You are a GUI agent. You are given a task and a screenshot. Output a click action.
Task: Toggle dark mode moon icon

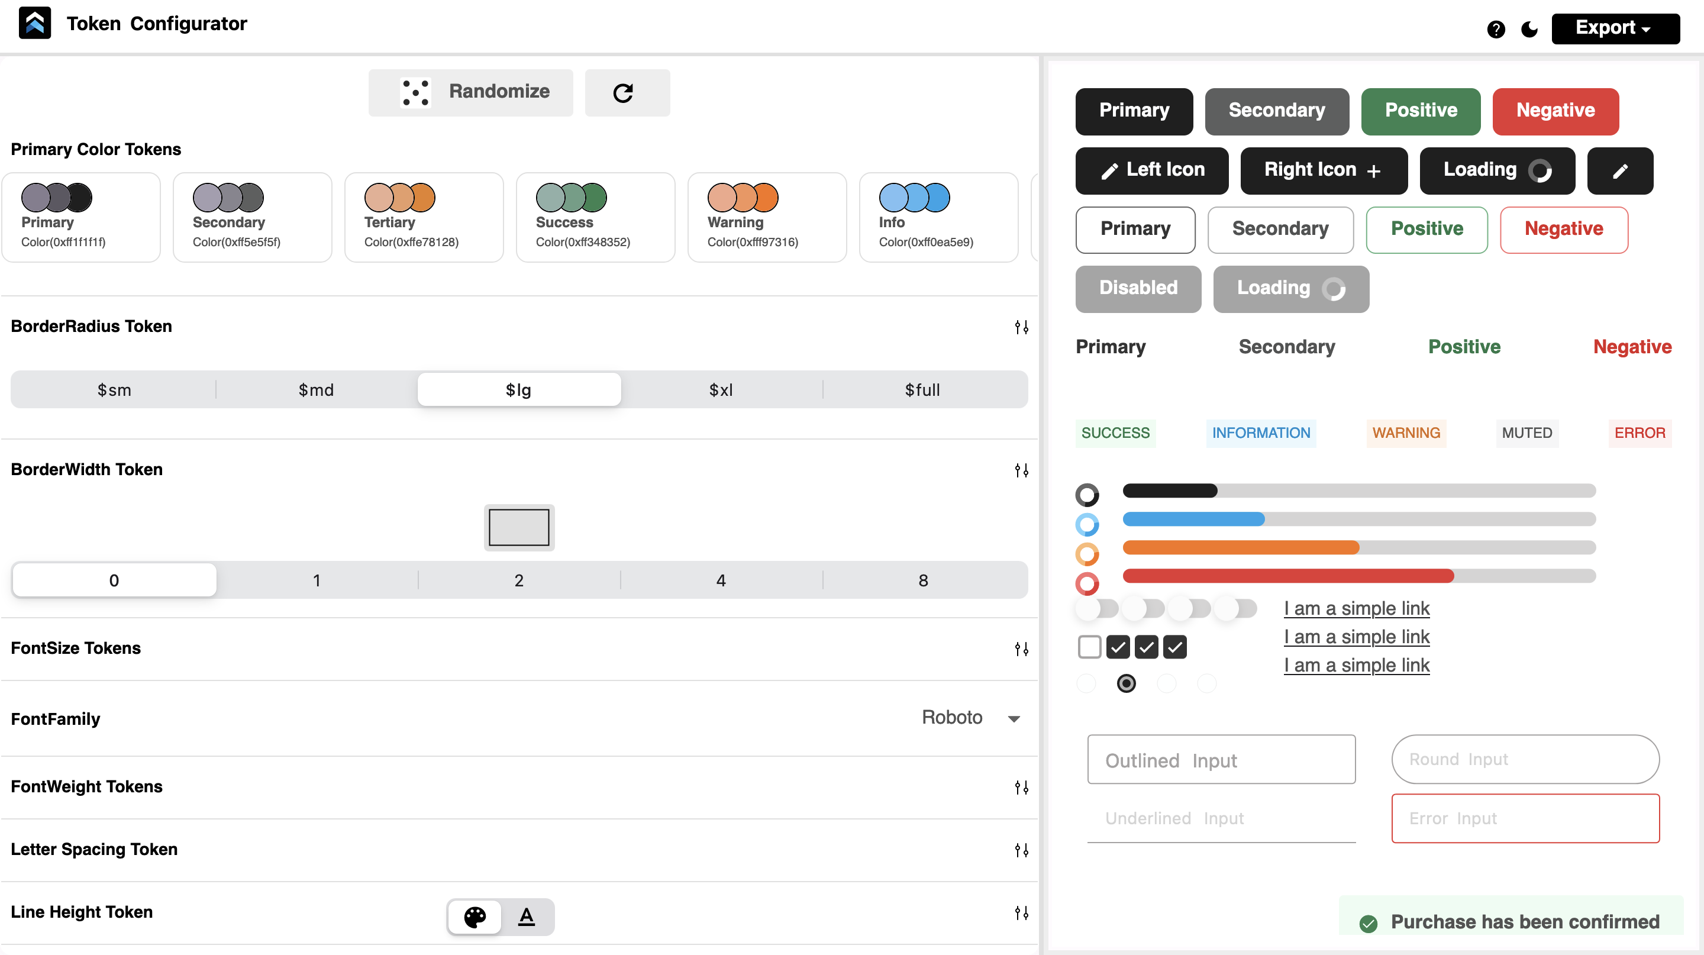1529,29
